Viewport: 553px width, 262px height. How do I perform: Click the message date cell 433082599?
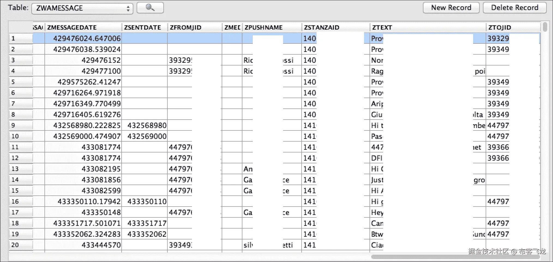[83, 191]
